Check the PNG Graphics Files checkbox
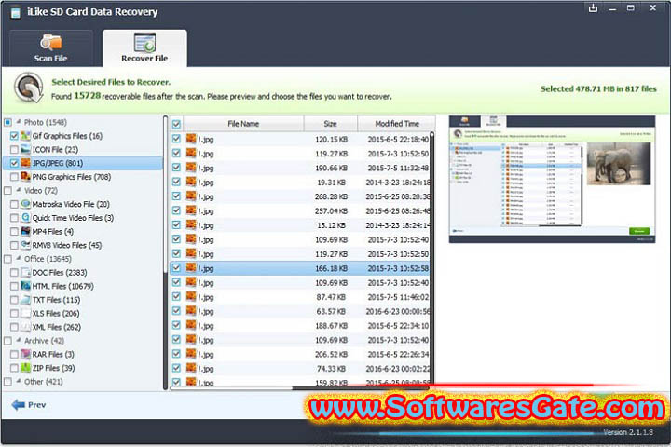671x447 pixels. click(14, 177)
